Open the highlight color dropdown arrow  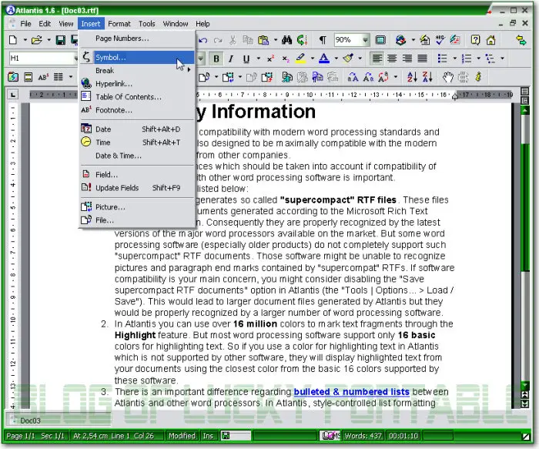coord(312,59)
